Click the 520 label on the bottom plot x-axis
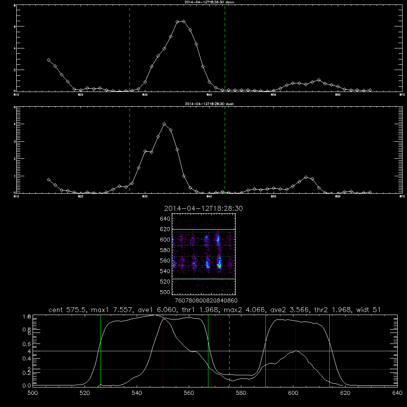Screen dimensions: 407x407 point(85,393)
